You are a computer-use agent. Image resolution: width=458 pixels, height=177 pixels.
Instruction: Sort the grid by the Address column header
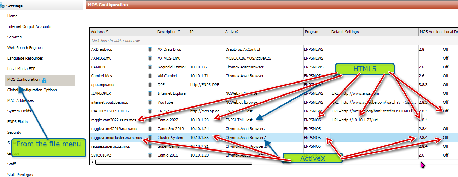coord(117,32)
